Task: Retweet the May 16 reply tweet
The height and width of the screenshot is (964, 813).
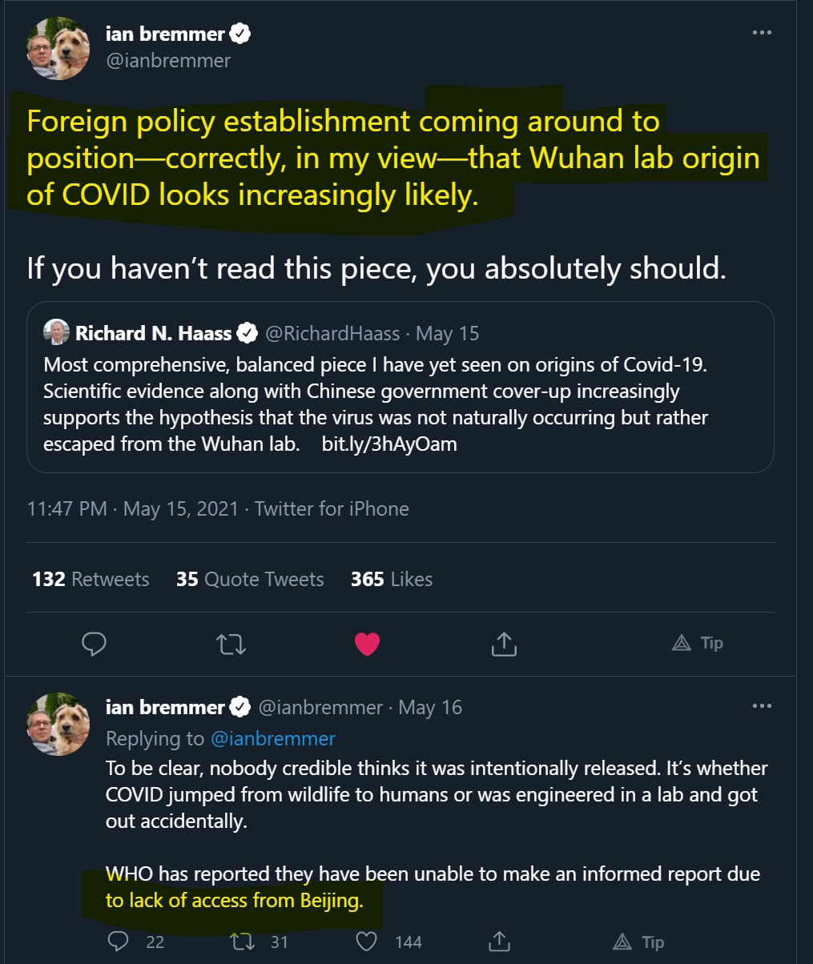Action: 240,942
